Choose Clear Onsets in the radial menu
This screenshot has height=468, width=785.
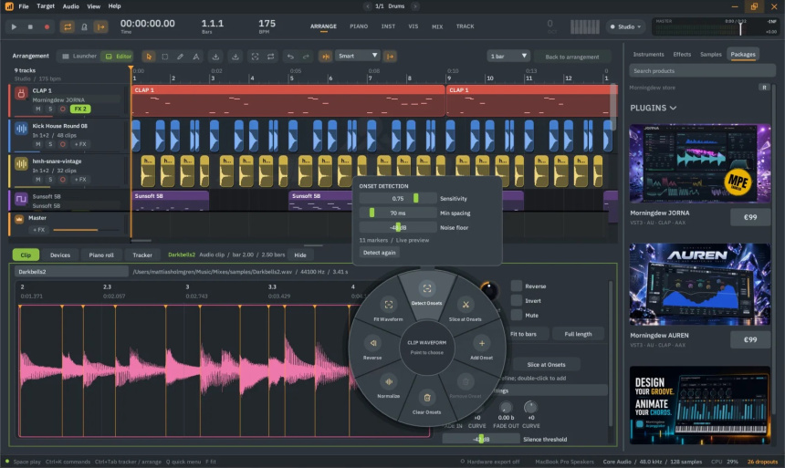pos(426,403)
